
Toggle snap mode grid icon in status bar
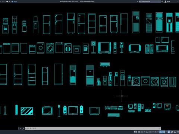coord(142,132)
